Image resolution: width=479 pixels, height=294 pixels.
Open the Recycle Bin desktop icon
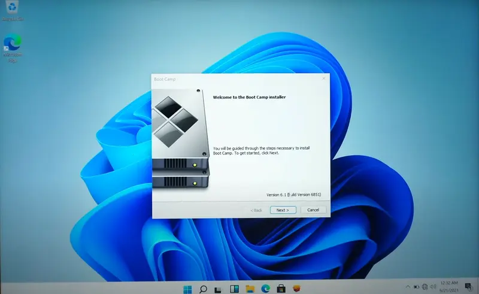(12, 11)
